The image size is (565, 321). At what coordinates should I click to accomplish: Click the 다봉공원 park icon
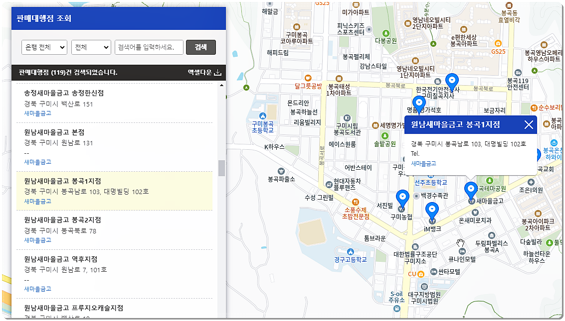pos(385,33)
